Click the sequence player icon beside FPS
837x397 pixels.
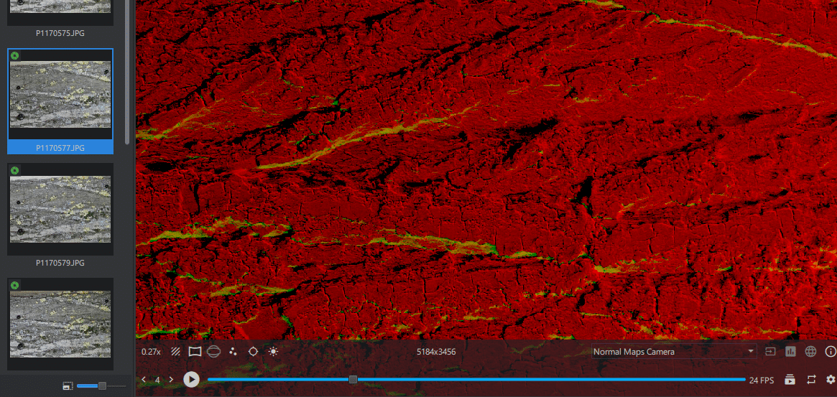point(790,380)
